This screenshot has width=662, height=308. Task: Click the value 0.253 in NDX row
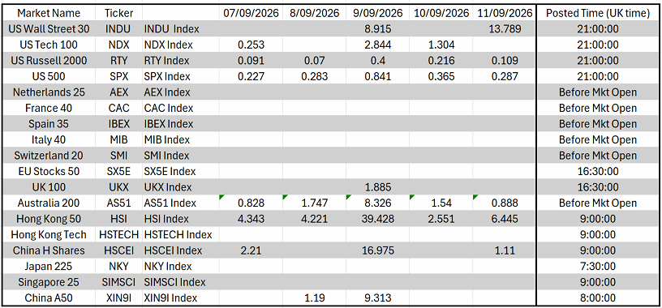tap(251, 45)
